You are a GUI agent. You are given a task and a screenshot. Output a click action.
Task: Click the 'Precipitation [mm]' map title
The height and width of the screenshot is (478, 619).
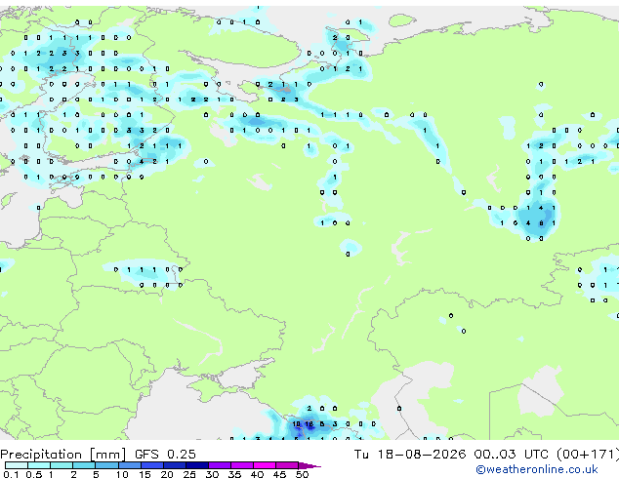63,455
